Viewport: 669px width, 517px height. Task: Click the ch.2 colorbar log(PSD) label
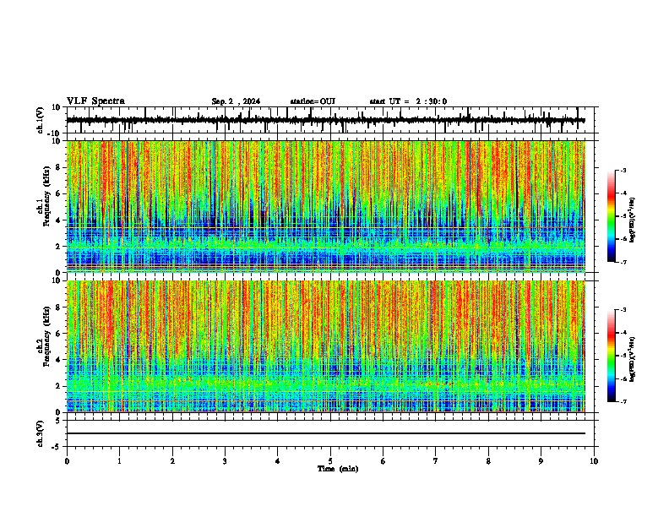coord(632,359)
